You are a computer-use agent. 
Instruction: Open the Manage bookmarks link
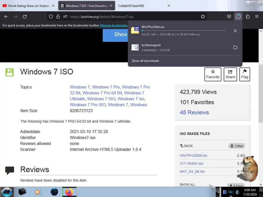coord(114,25)
